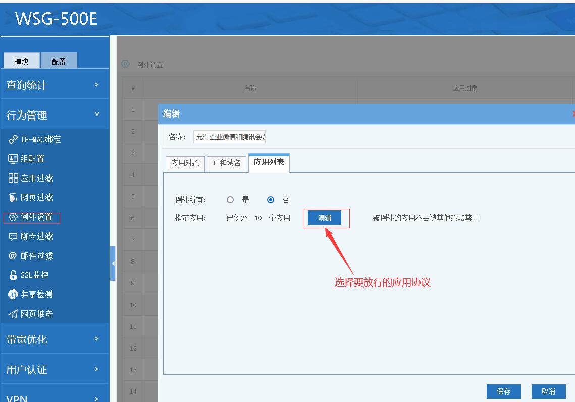
Task: Open SSL监控 lock icon
Action: [13, 275]
